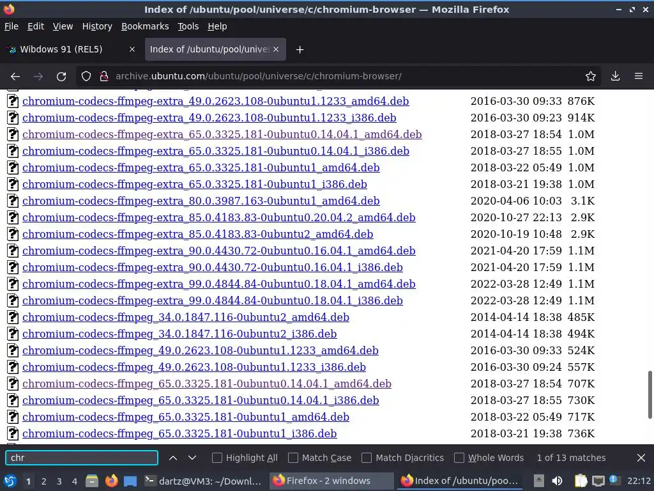
Task: Open the dartz@VM3 terminal taskbar window
Action: pyautogui.click(x=204, y=481)
